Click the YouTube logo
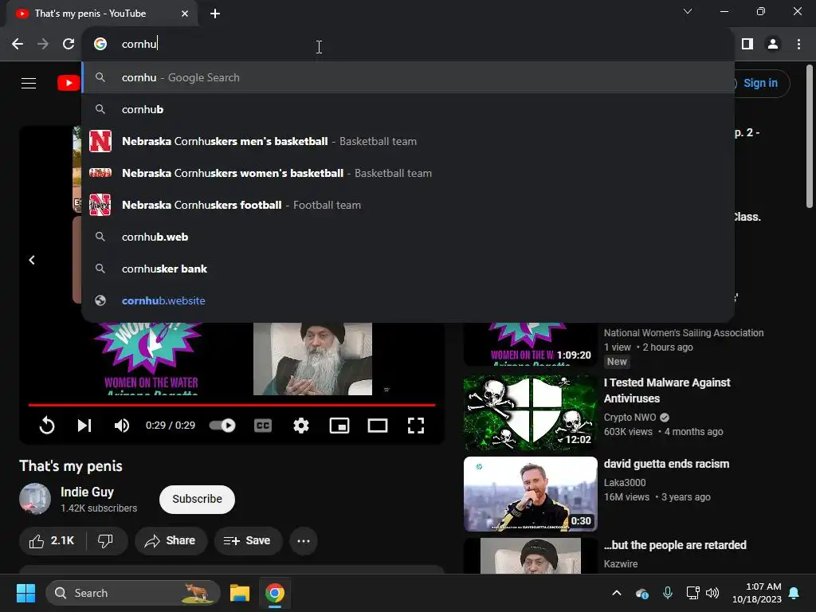The height and width of the screenshot is (612, 816). (69, 83)
